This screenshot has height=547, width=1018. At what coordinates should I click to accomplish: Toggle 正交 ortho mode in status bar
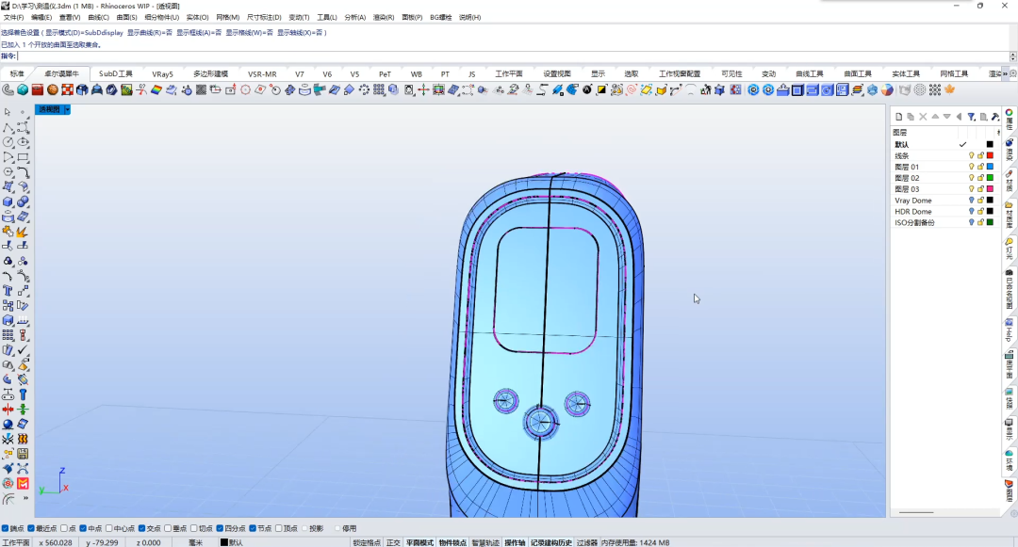[393, 542]
